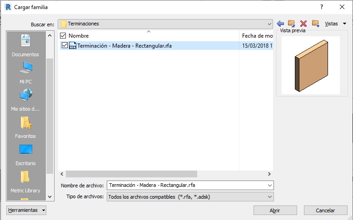
Task: Toggle the Nombre header select-all checkbox
Action: [63, 35]
